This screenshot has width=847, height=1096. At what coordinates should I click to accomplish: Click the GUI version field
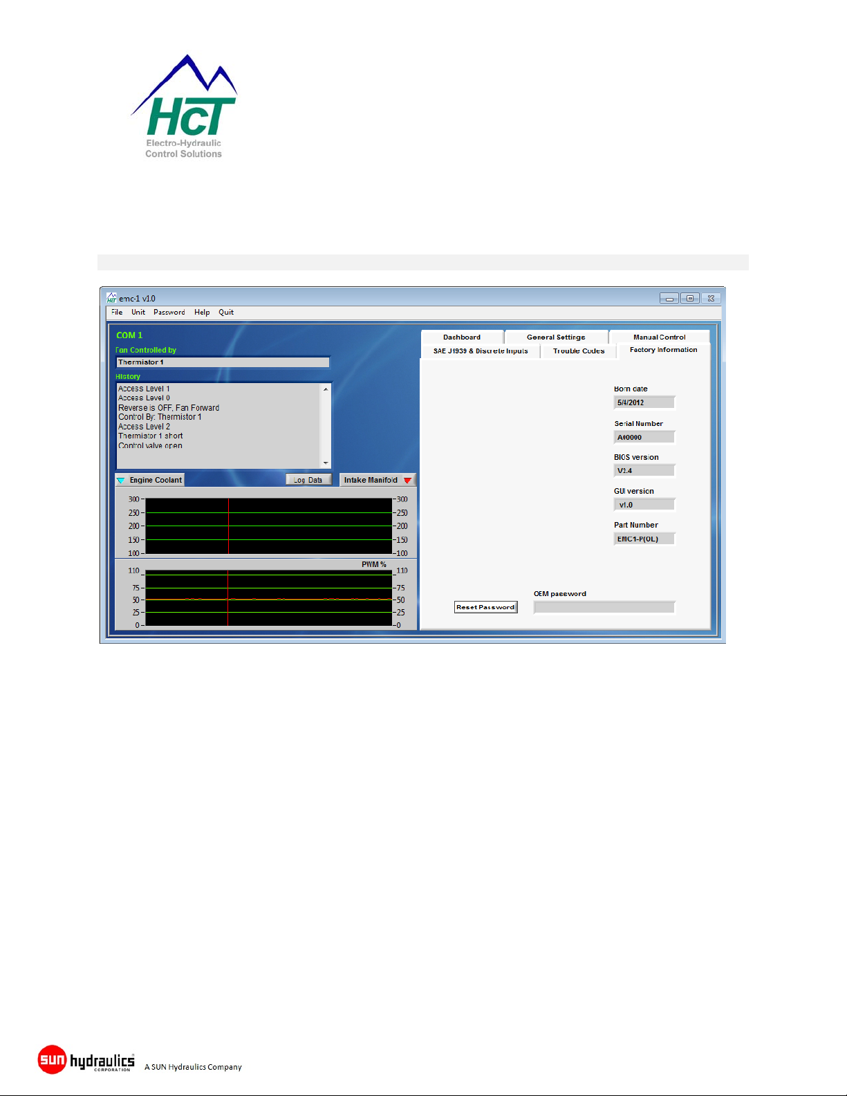tap(644, 505)
